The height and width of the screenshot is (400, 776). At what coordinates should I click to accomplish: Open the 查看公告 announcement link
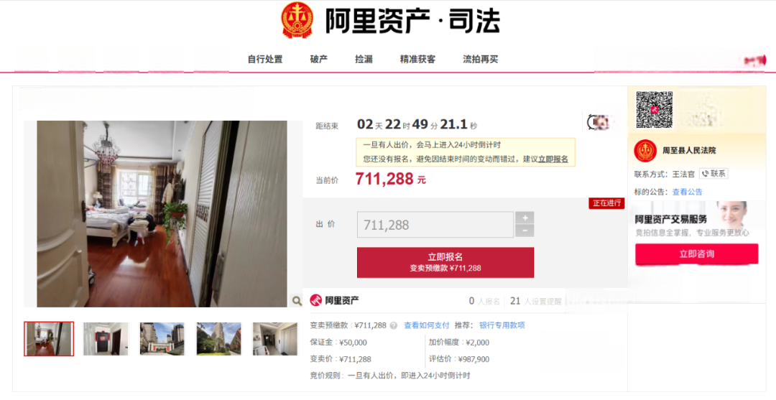pos(687,192)
